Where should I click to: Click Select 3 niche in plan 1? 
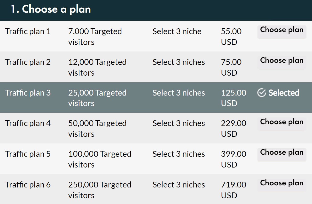pyautogui.click(x=177, y=32)
